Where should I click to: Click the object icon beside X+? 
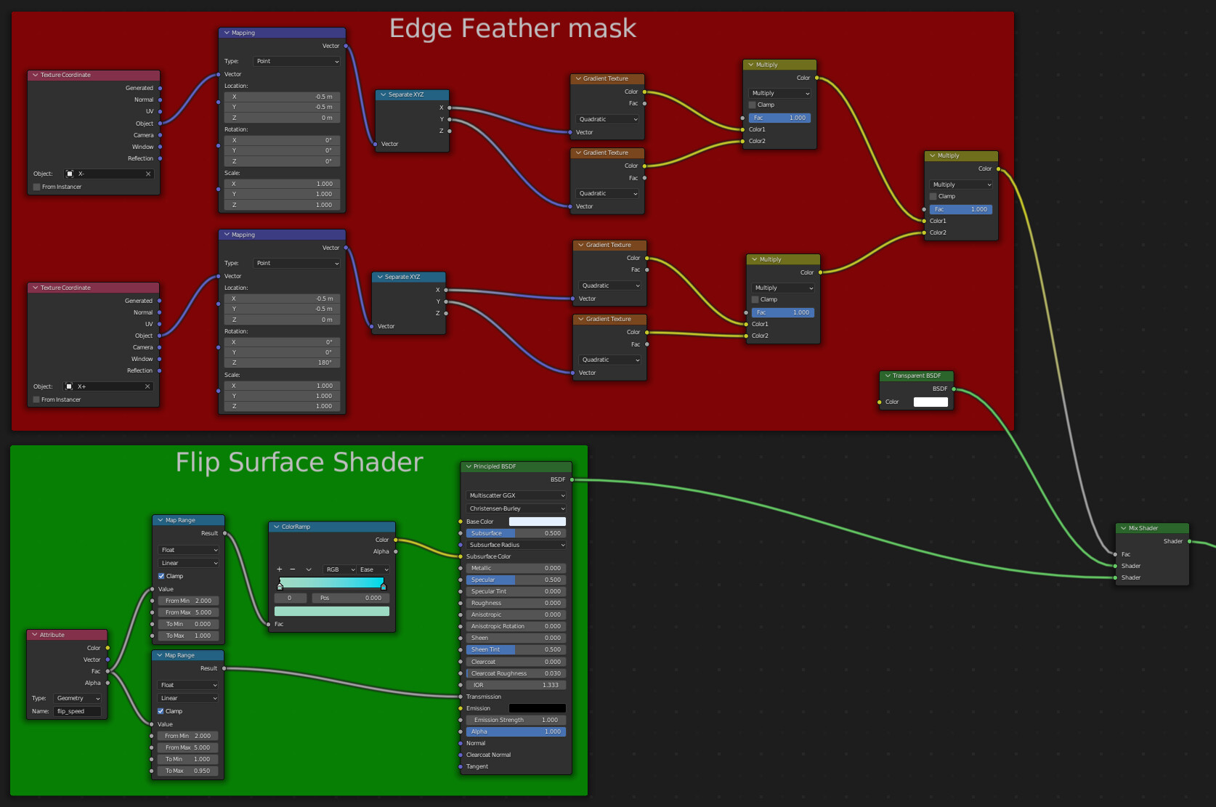(x=70, y=386)
